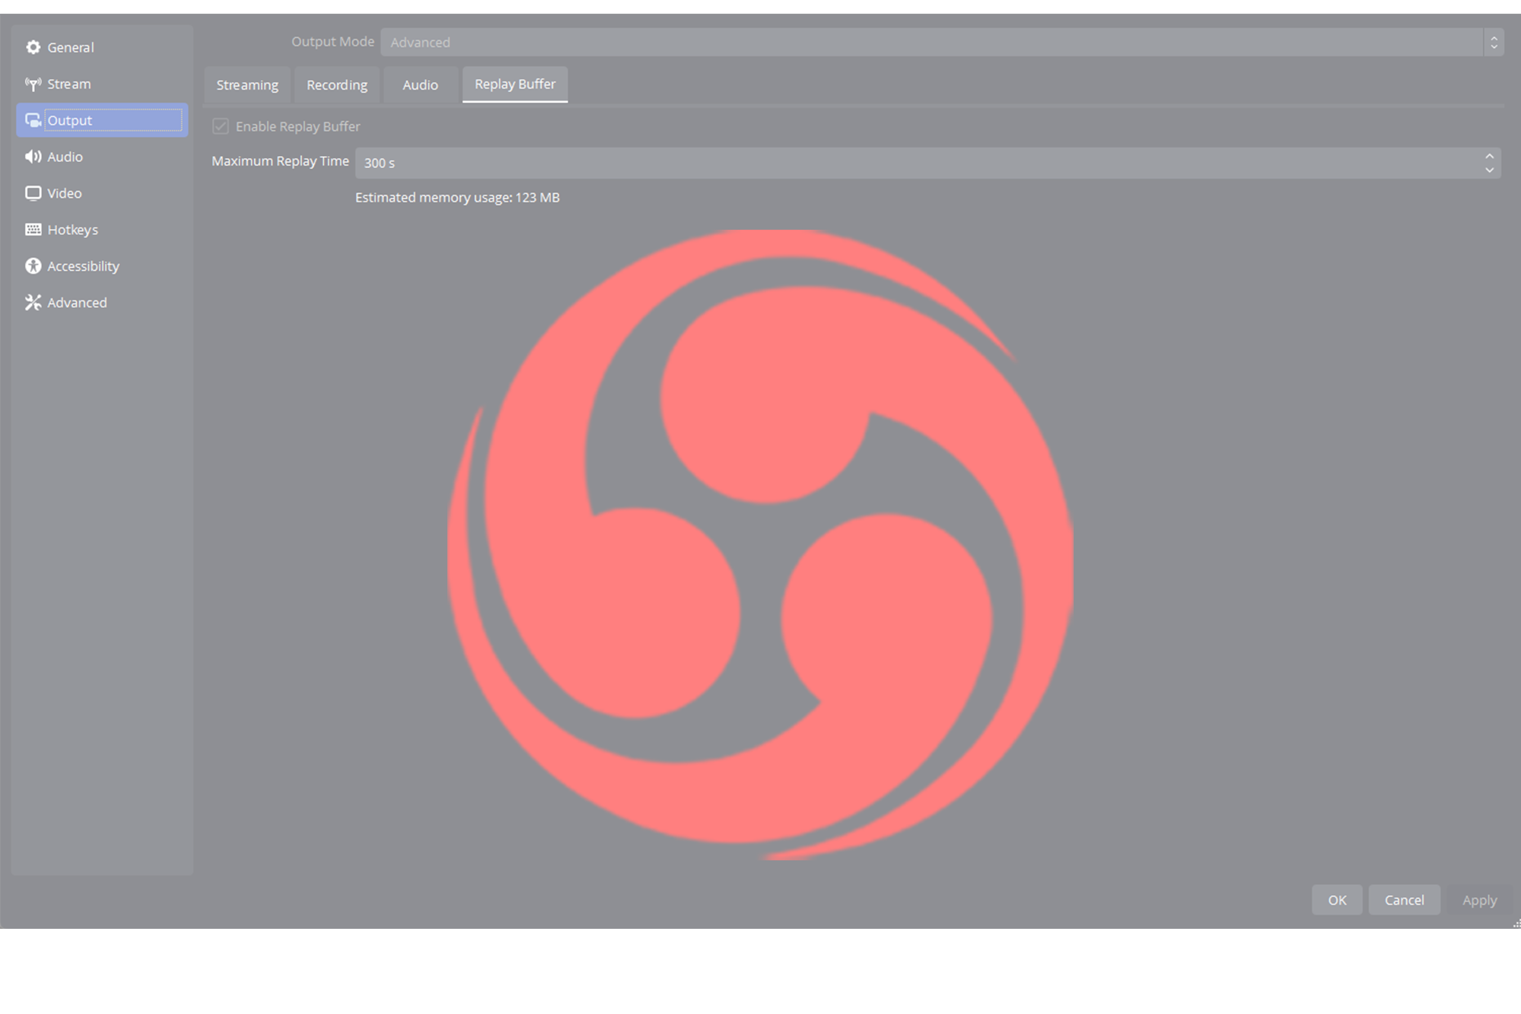Image resolution: width=1521 pixels, height=1014 pixels.
Task: Click the OK button
Action: (x=1337, y=900)
